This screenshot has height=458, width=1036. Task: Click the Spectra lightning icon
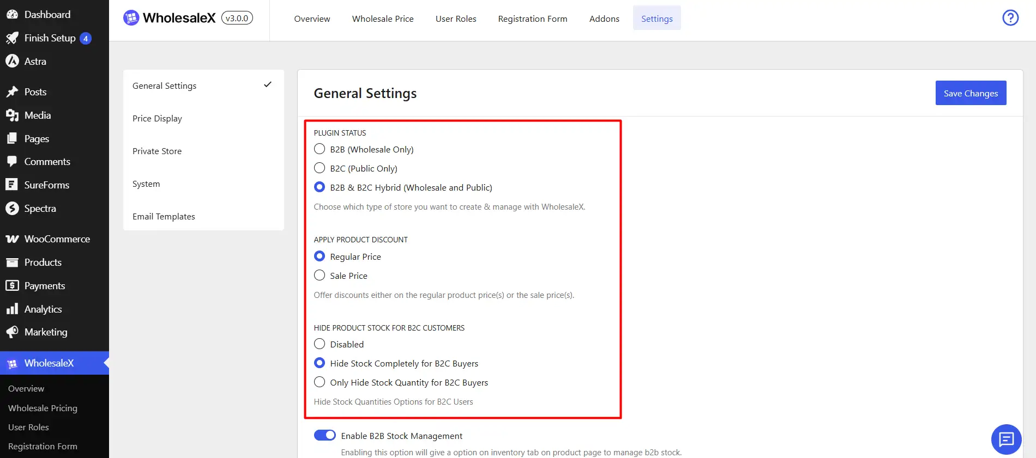click(12, 208)
